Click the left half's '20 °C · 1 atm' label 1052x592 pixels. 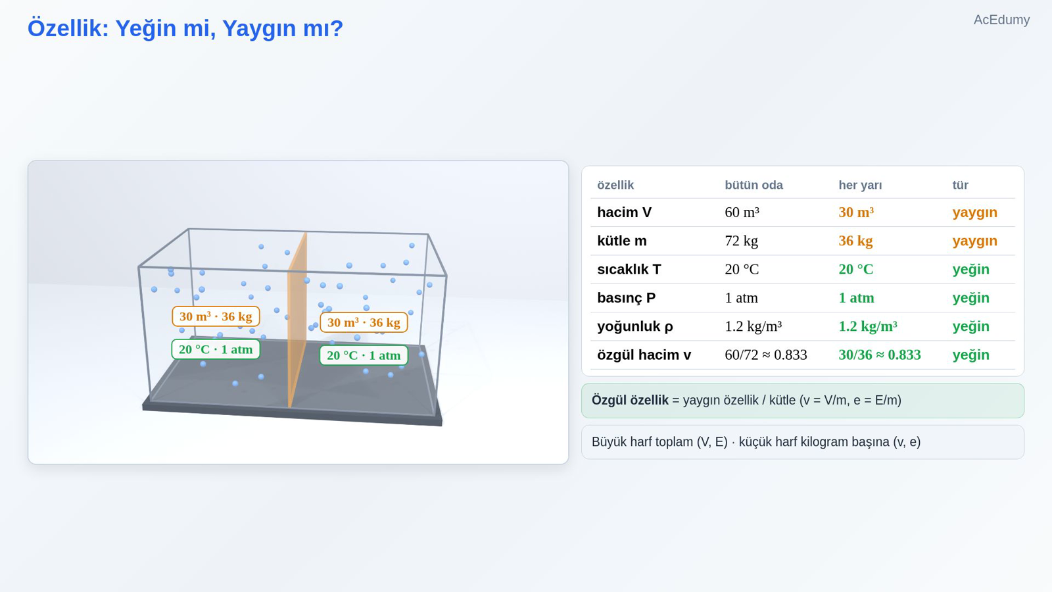216,349
